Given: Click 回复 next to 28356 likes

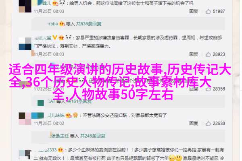Looking at the screenshot, I should click(194, 89).
